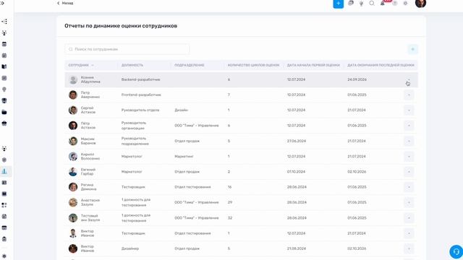Open the four-squares widgets icon in the sidebar
The image size is (463, 260).
(4, 205)
